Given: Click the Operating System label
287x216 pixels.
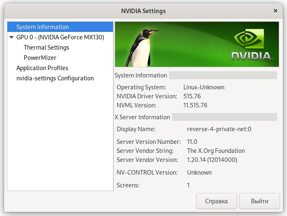Looking at the screenshot, I should tap(141, 87).
